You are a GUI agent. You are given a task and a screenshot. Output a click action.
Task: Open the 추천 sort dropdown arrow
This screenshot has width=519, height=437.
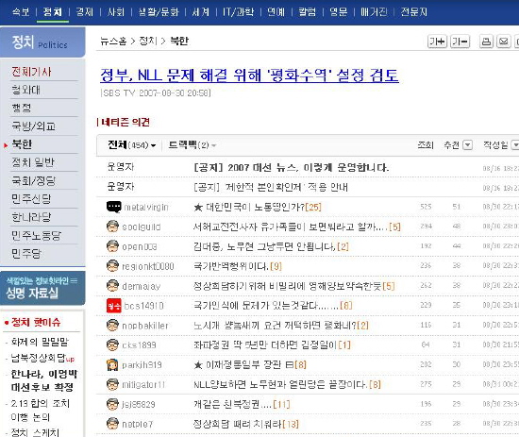(467, 145)
